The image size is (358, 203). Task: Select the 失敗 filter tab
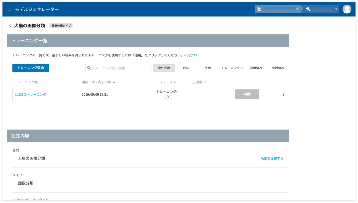208,68
